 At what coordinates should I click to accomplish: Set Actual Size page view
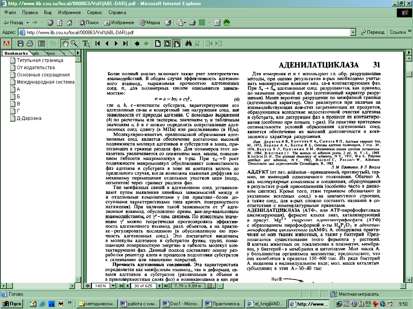pos(158,43)
